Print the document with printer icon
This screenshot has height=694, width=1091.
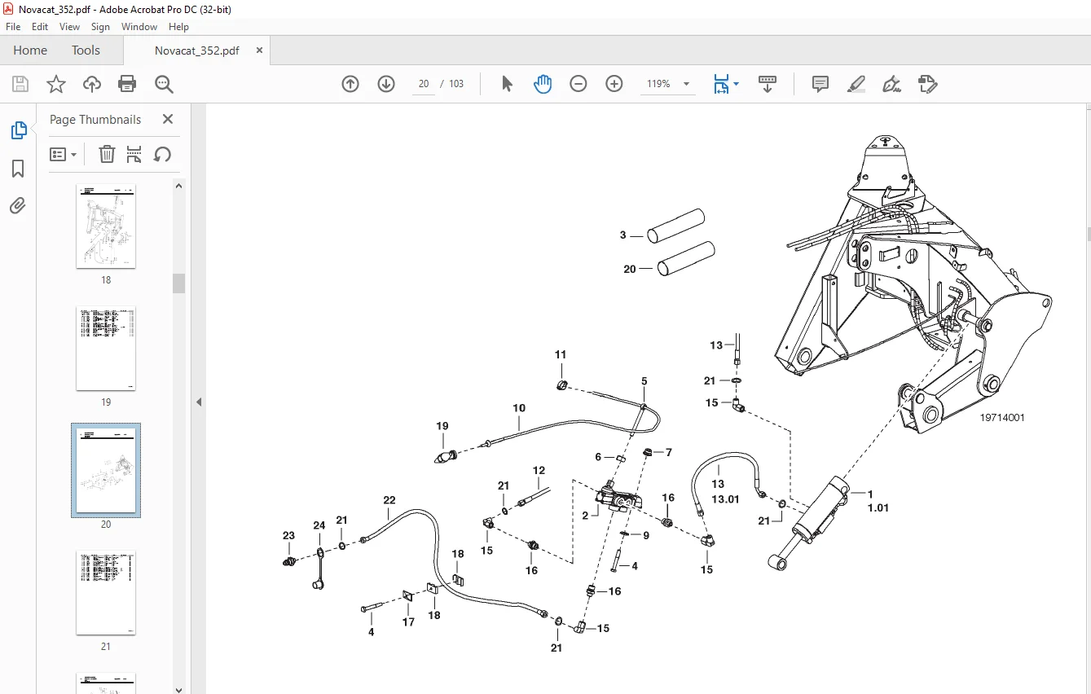[x=127, y=84]
